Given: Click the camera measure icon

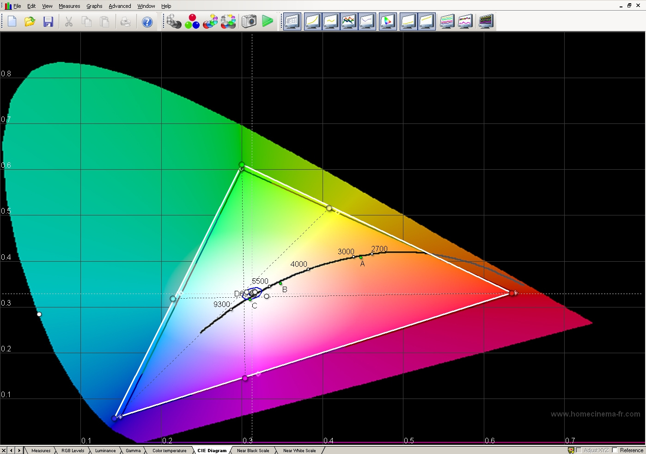Looking at the screenshot, I should coord(249,21).
